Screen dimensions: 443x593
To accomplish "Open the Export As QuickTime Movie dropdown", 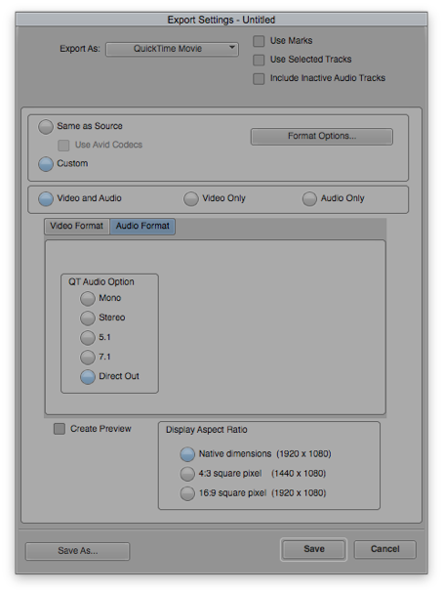I will click(x=172, y=49).
